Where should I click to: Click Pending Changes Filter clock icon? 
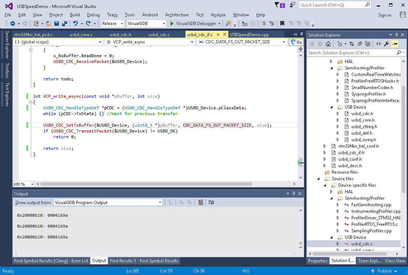[339, 44]
